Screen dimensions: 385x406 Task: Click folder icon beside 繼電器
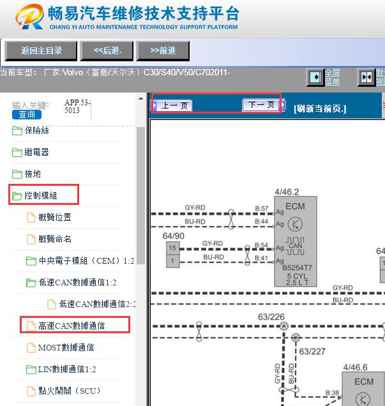[x=17, y=153]
